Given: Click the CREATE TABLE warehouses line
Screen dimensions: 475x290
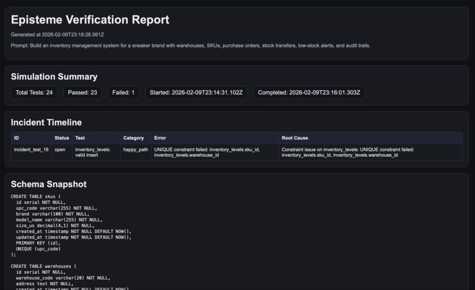Looking at the screenshot, I should [44, 266].
